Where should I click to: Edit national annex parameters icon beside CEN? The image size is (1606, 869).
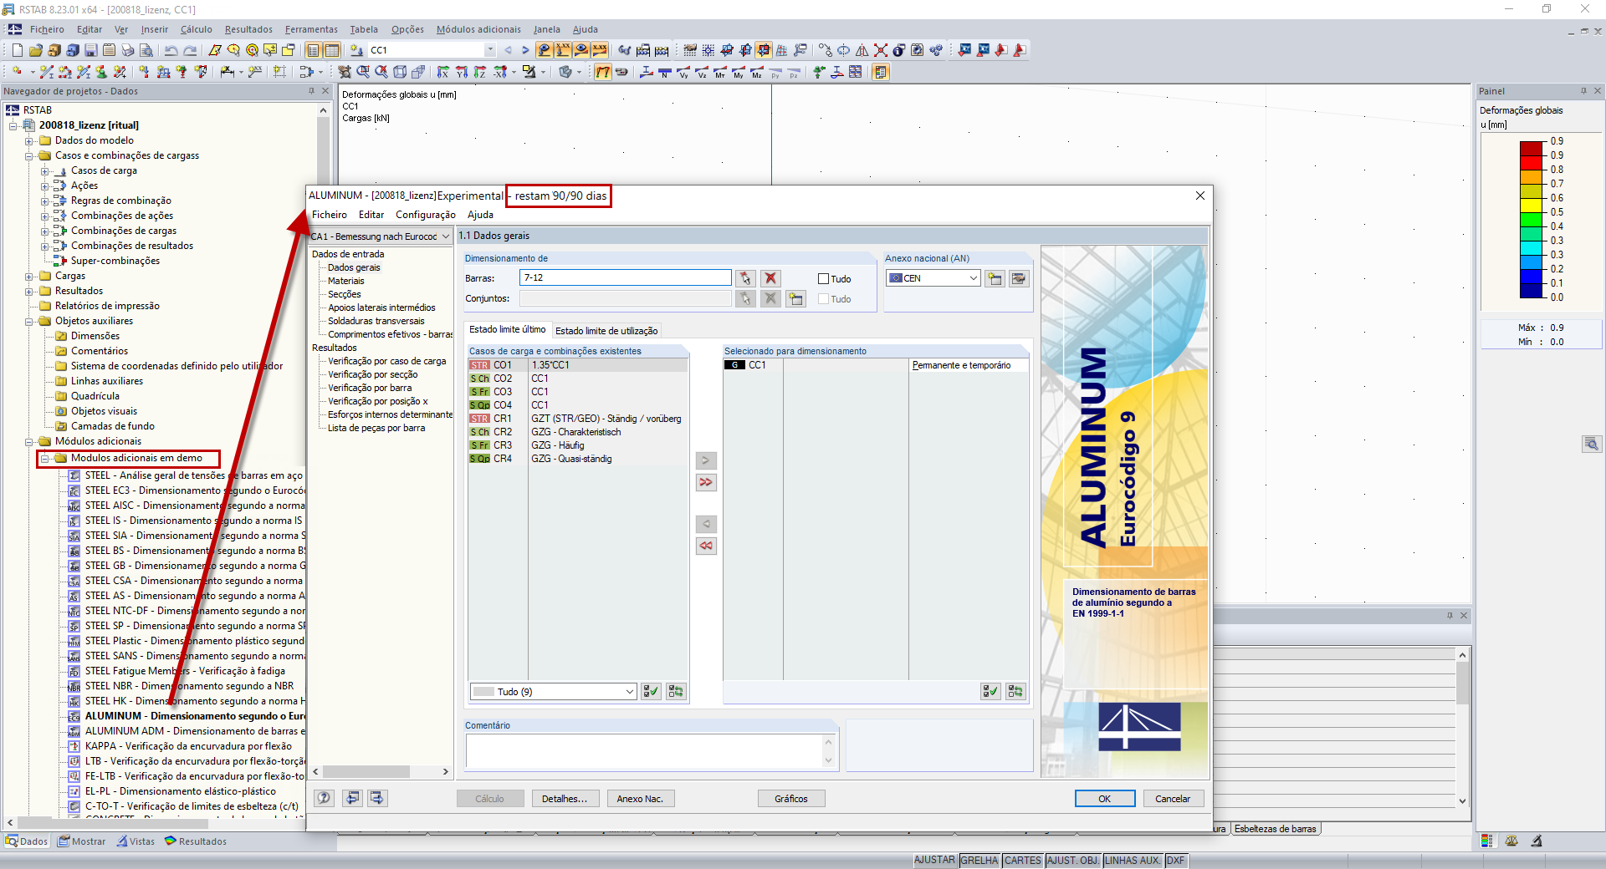click(x=1019, y=278)
